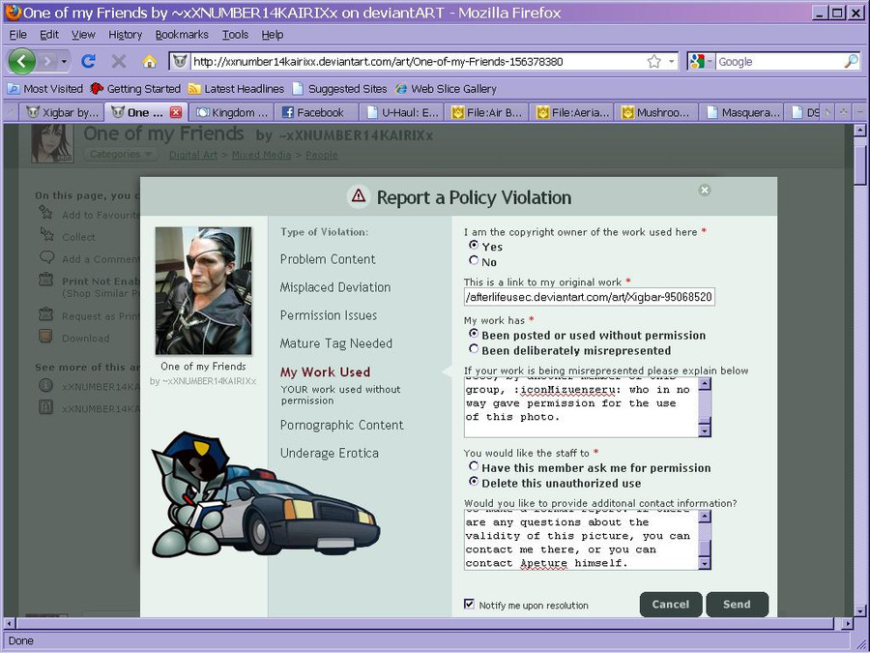Click the Google search box

[x=779, y=61]
